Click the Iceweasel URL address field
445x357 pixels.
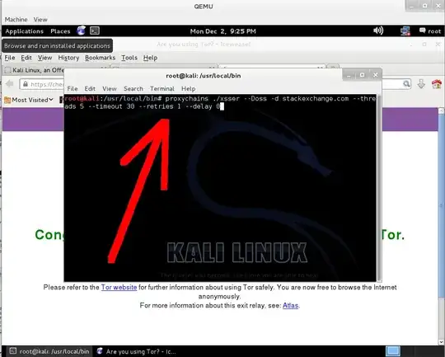pyautogui.click(x=42, y=84)
